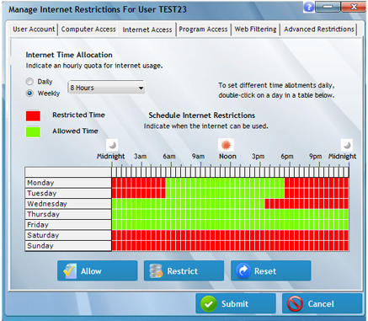The image size is (368, 321).
Task: Click the Internet Time Allocation heading
Action: click(69, 55)
